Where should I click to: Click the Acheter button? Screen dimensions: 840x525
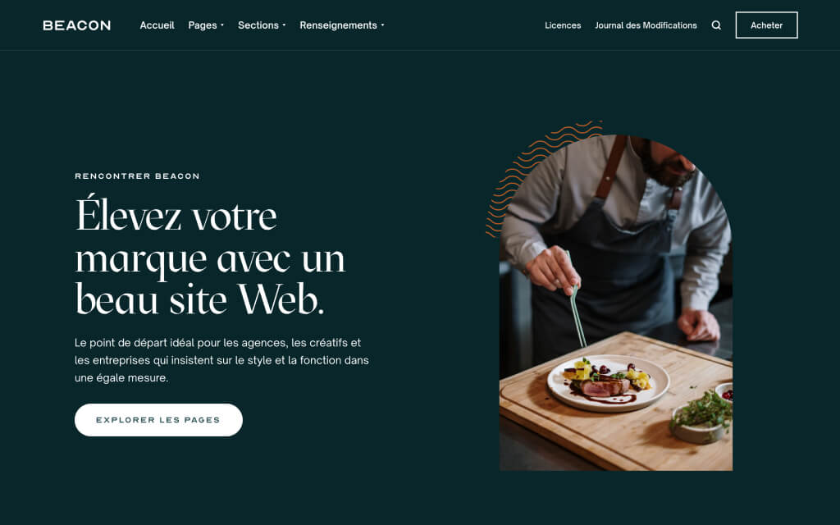pyautogui.click(x=766, y=25)
